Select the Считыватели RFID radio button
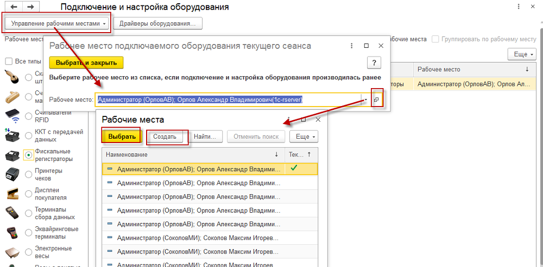This screenshot has width=543, height=267. pyautogui.click(x=29, y=116)
